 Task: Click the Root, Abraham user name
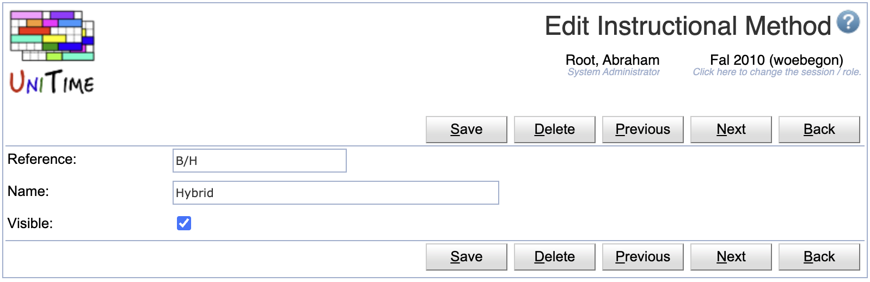pos(612,60)
